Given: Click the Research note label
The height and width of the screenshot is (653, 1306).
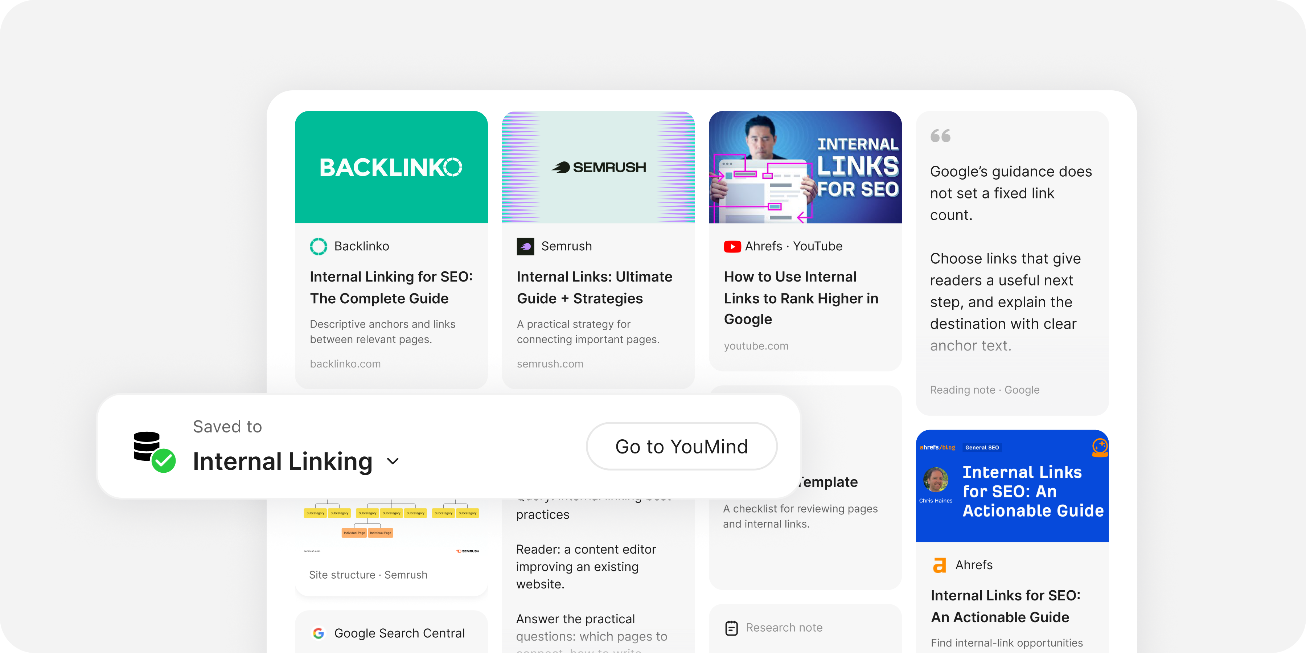Looking at the screenshot, I should 784,628.
